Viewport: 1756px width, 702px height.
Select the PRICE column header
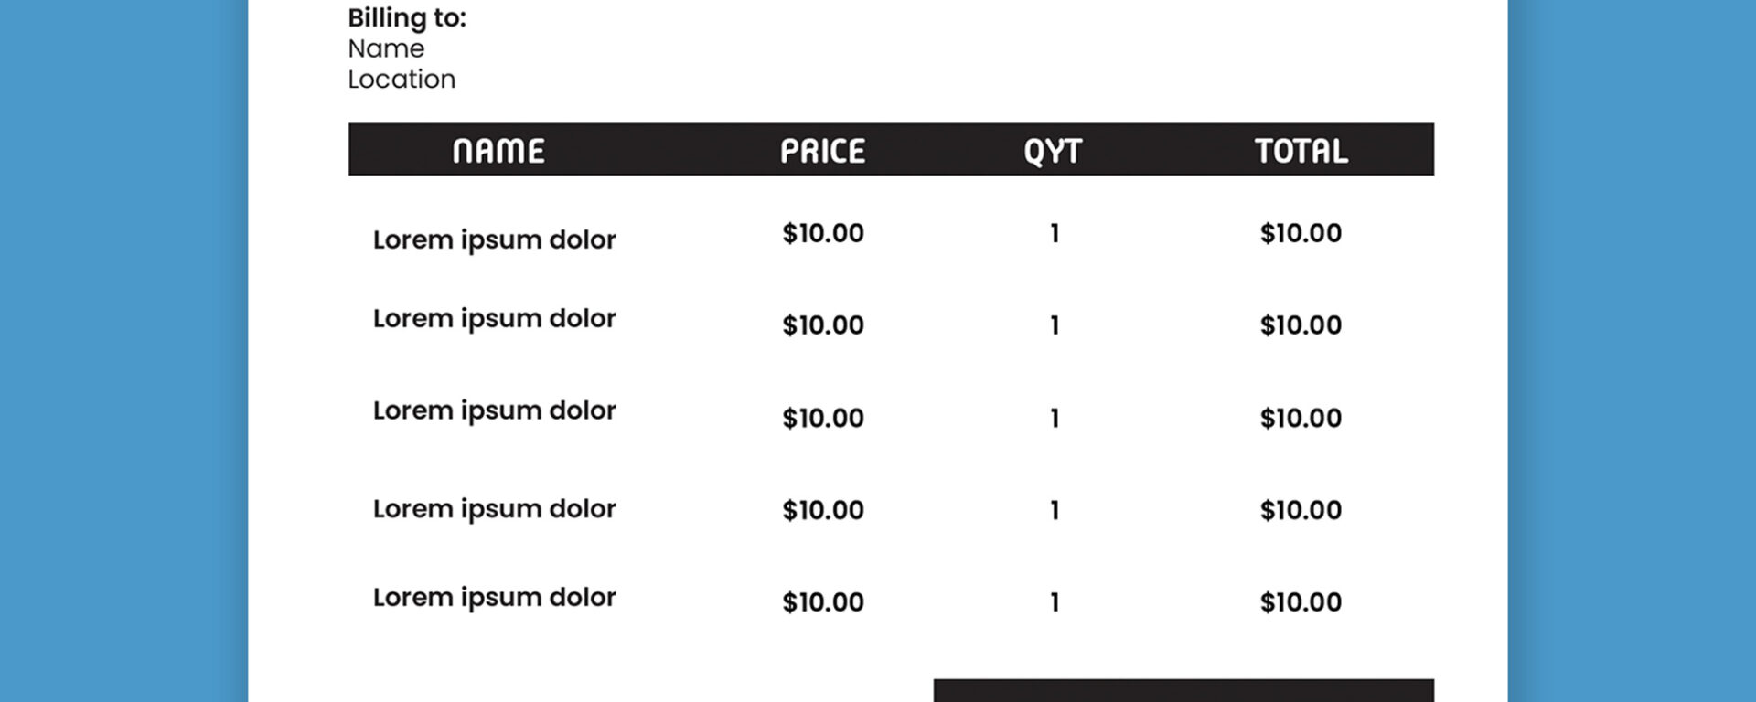822,151
